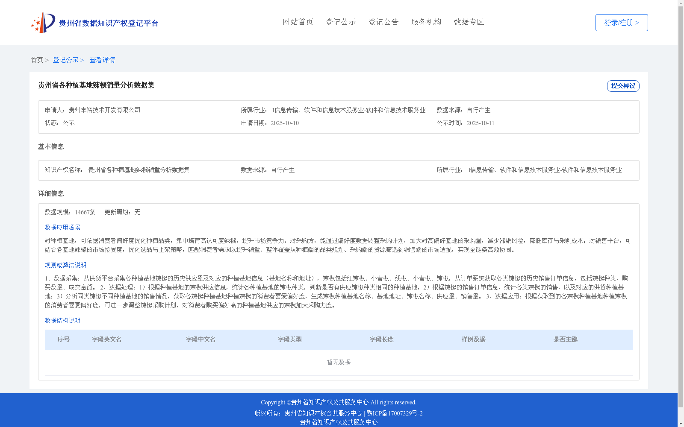The width and height of the screenshot is (684, 427).
Task: Click platform title 贵州省数据知识产权登记平台
Action: coord(109,23)
